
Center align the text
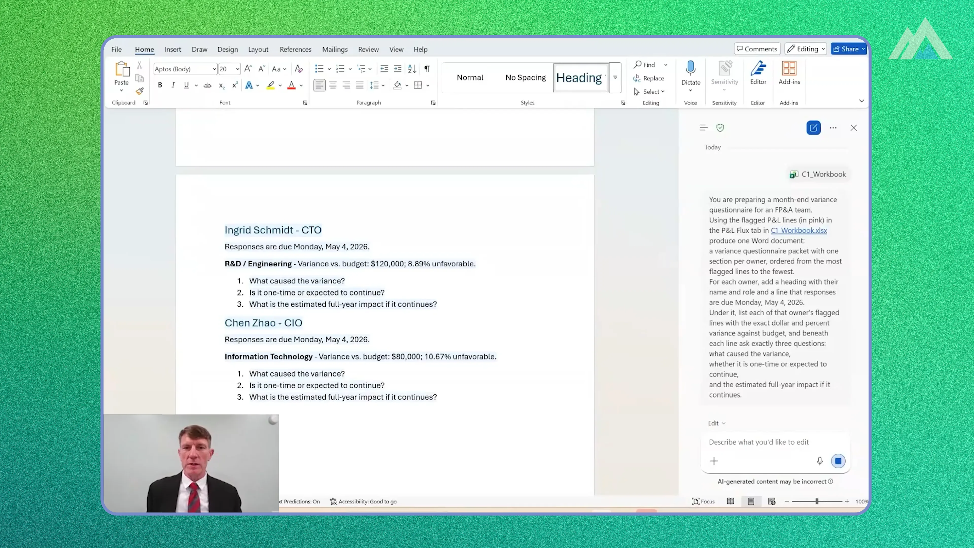333,85
